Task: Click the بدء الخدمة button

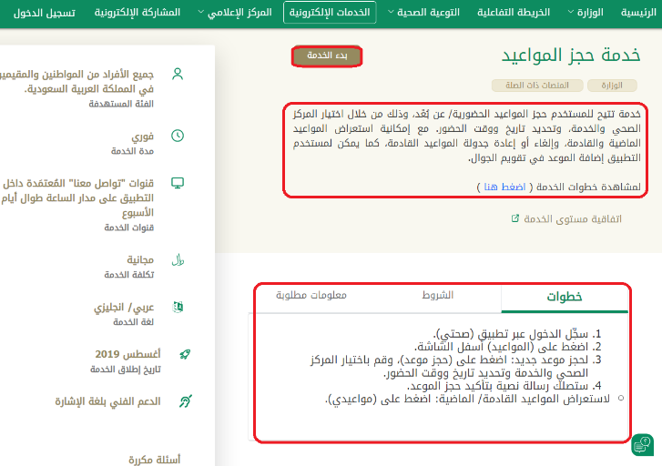Action: (327, 56)
